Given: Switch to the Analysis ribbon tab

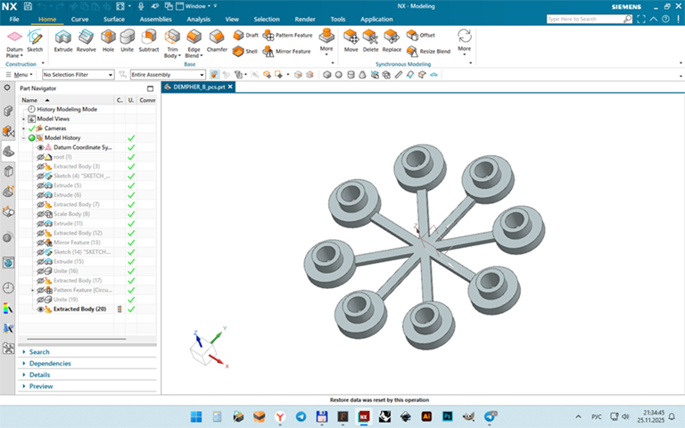Looking at the screenshot, I should point(198,20).
